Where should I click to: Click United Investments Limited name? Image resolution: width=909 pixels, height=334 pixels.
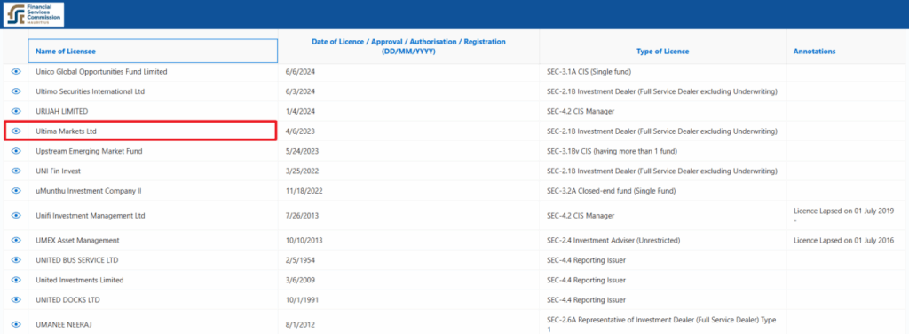click(x=79, y=280)
